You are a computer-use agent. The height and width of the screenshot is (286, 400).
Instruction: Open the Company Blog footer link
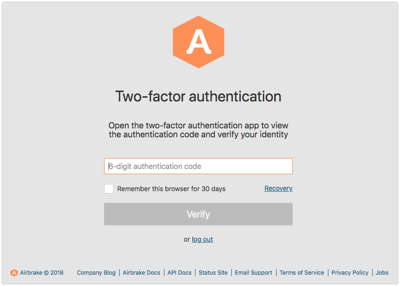coord(96,273)
